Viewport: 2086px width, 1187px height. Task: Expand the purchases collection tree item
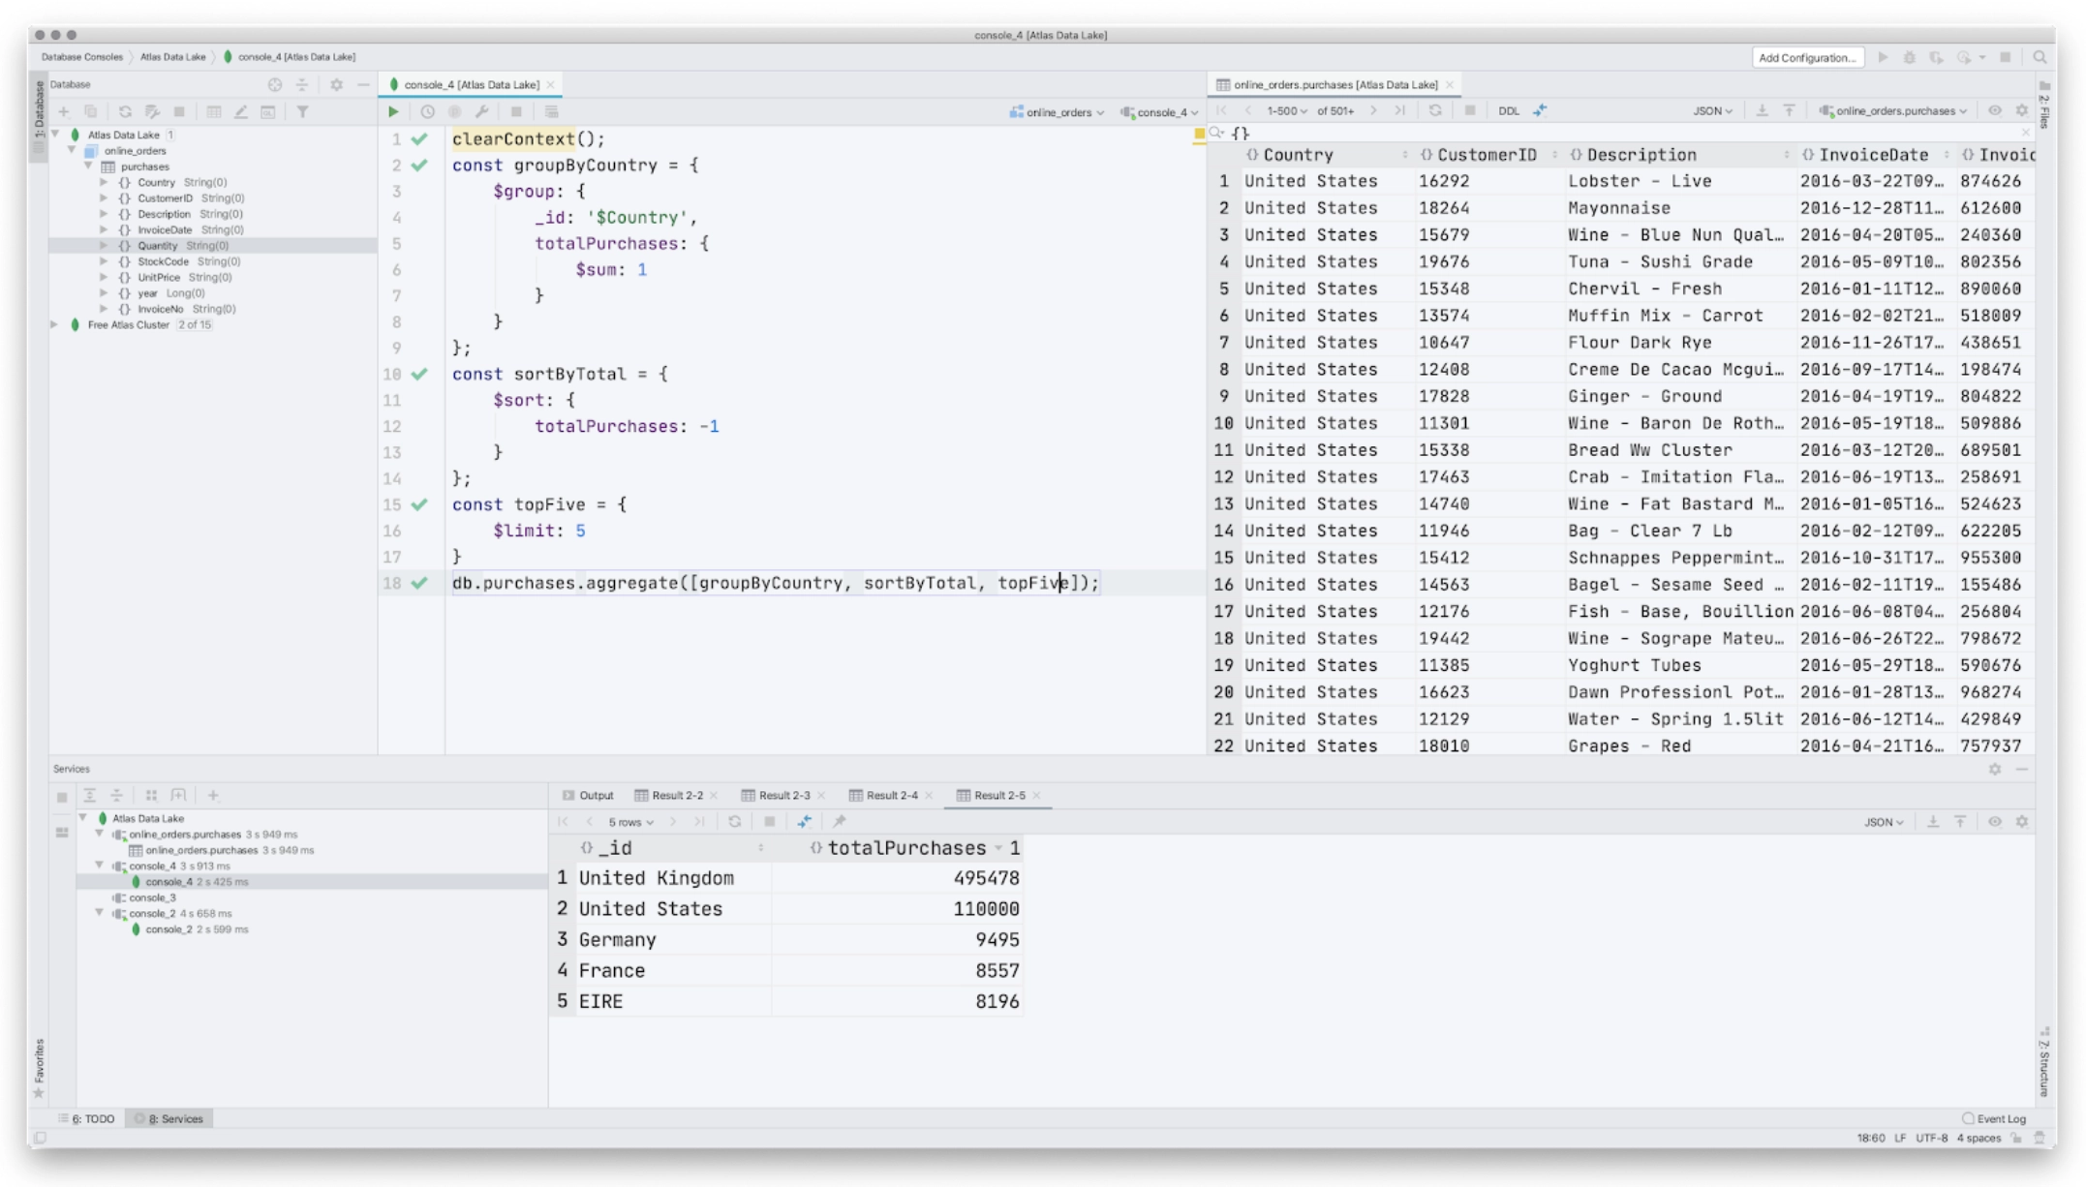89,167
